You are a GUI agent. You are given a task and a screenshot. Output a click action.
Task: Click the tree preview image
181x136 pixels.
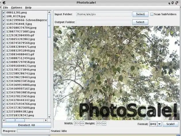pos(116,73)
